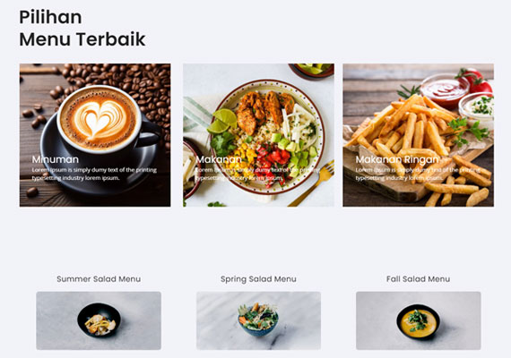Click the Makanan Ringan title text
The width and height of the screenshot is (511, 358).
(397, 159)
